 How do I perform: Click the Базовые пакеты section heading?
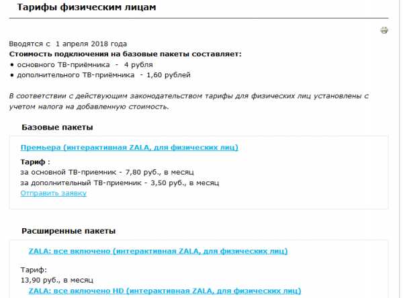tap(57, 127)
